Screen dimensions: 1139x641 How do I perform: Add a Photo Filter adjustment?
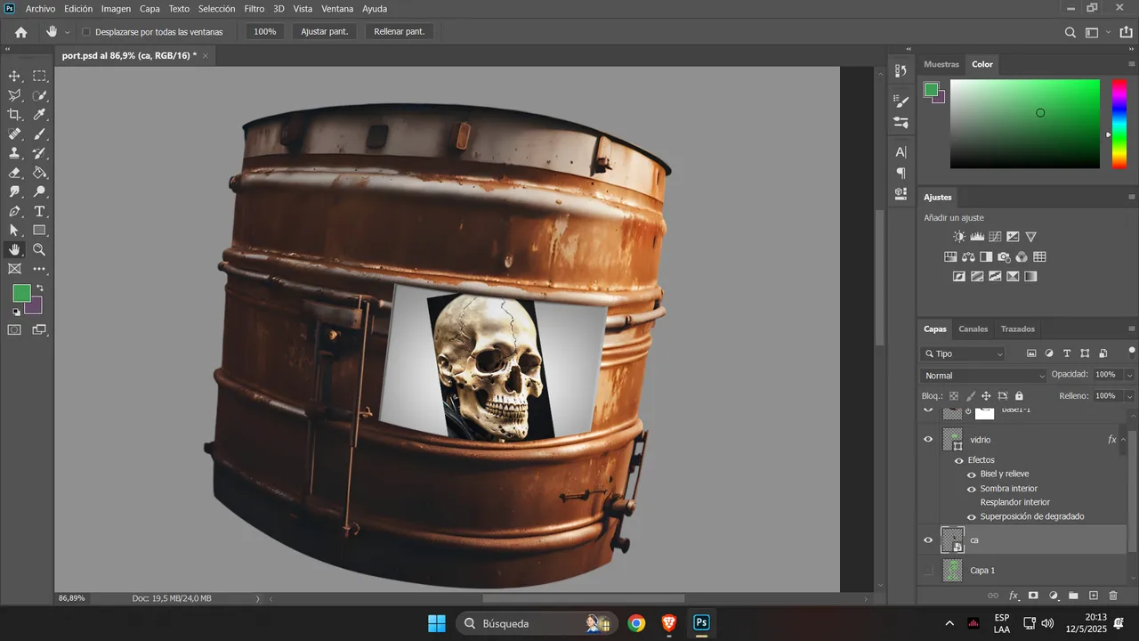point(1004,257)
